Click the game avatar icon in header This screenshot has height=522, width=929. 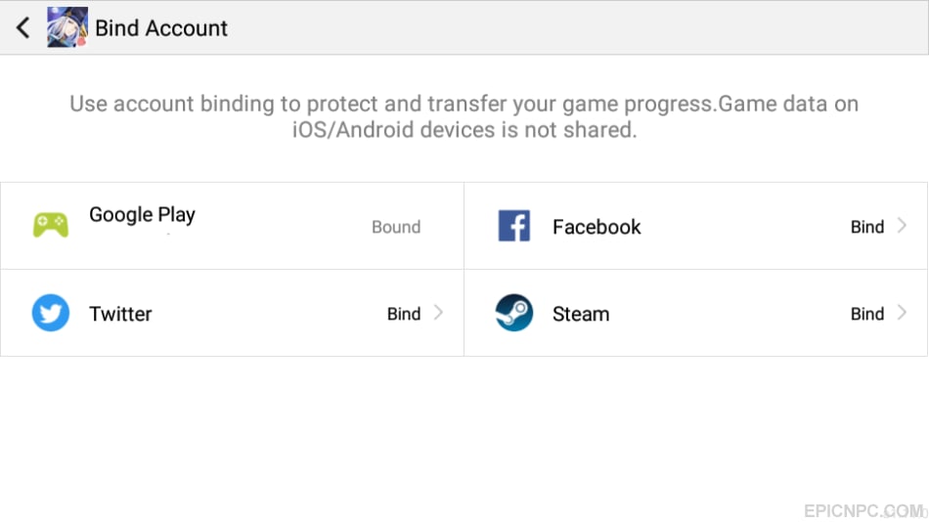67,27
